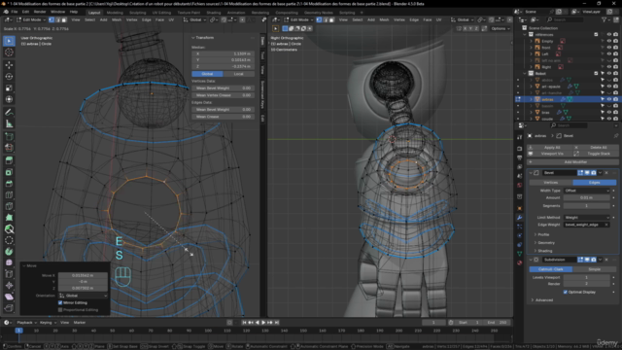Switch to the UV Editing workspace tab
The image size is (622, 350).
[x=161, y=13]
